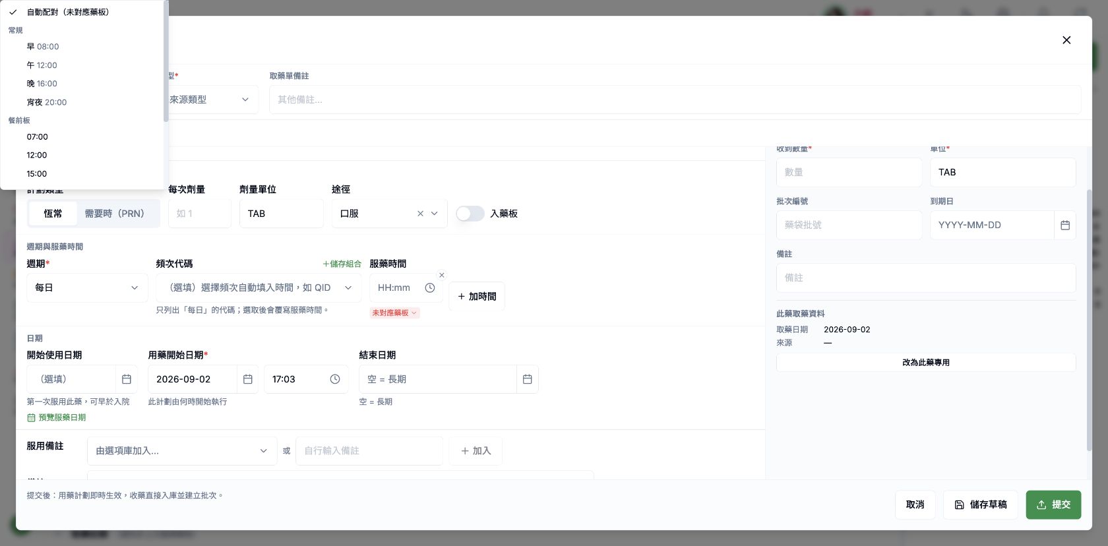This screenshot has width=1108, height=546.
Task: Open clock picker beside 17:03 time
Action: tap(335, 379)
